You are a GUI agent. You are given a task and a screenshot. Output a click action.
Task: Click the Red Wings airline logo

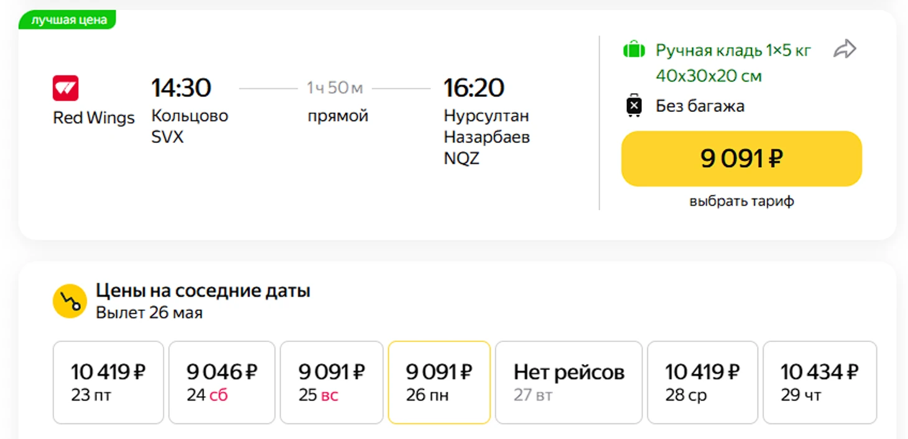65,88
